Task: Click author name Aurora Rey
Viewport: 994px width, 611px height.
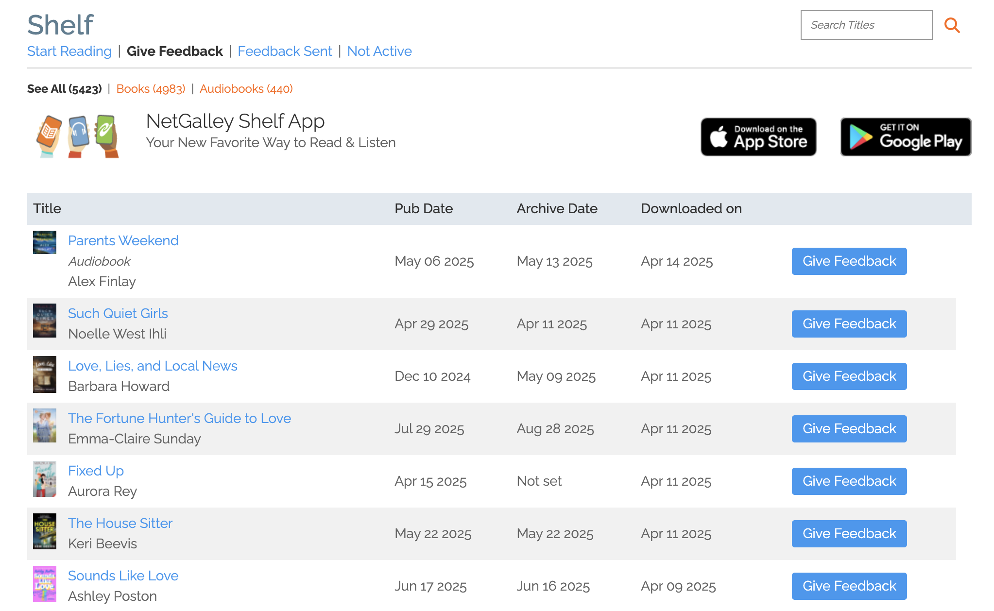Action: [103, 491]
